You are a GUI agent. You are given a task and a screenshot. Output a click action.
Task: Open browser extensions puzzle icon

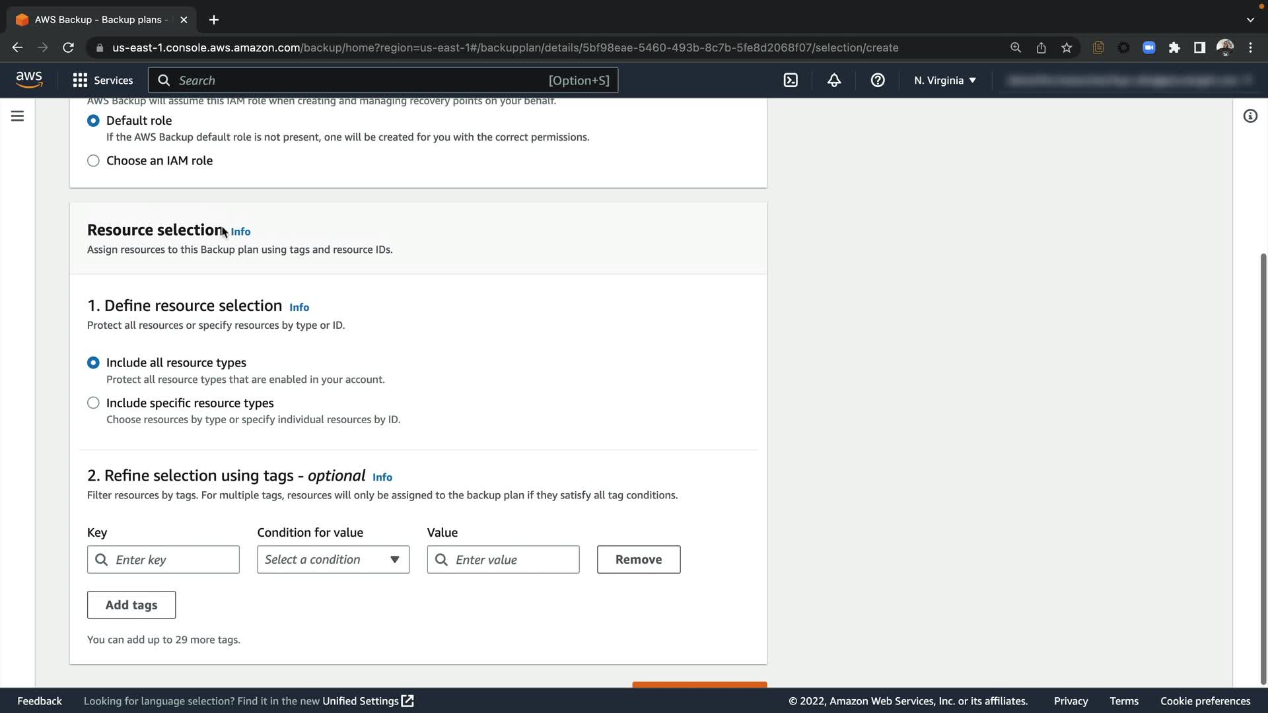pyautogui.click(x=1174, y=48)
